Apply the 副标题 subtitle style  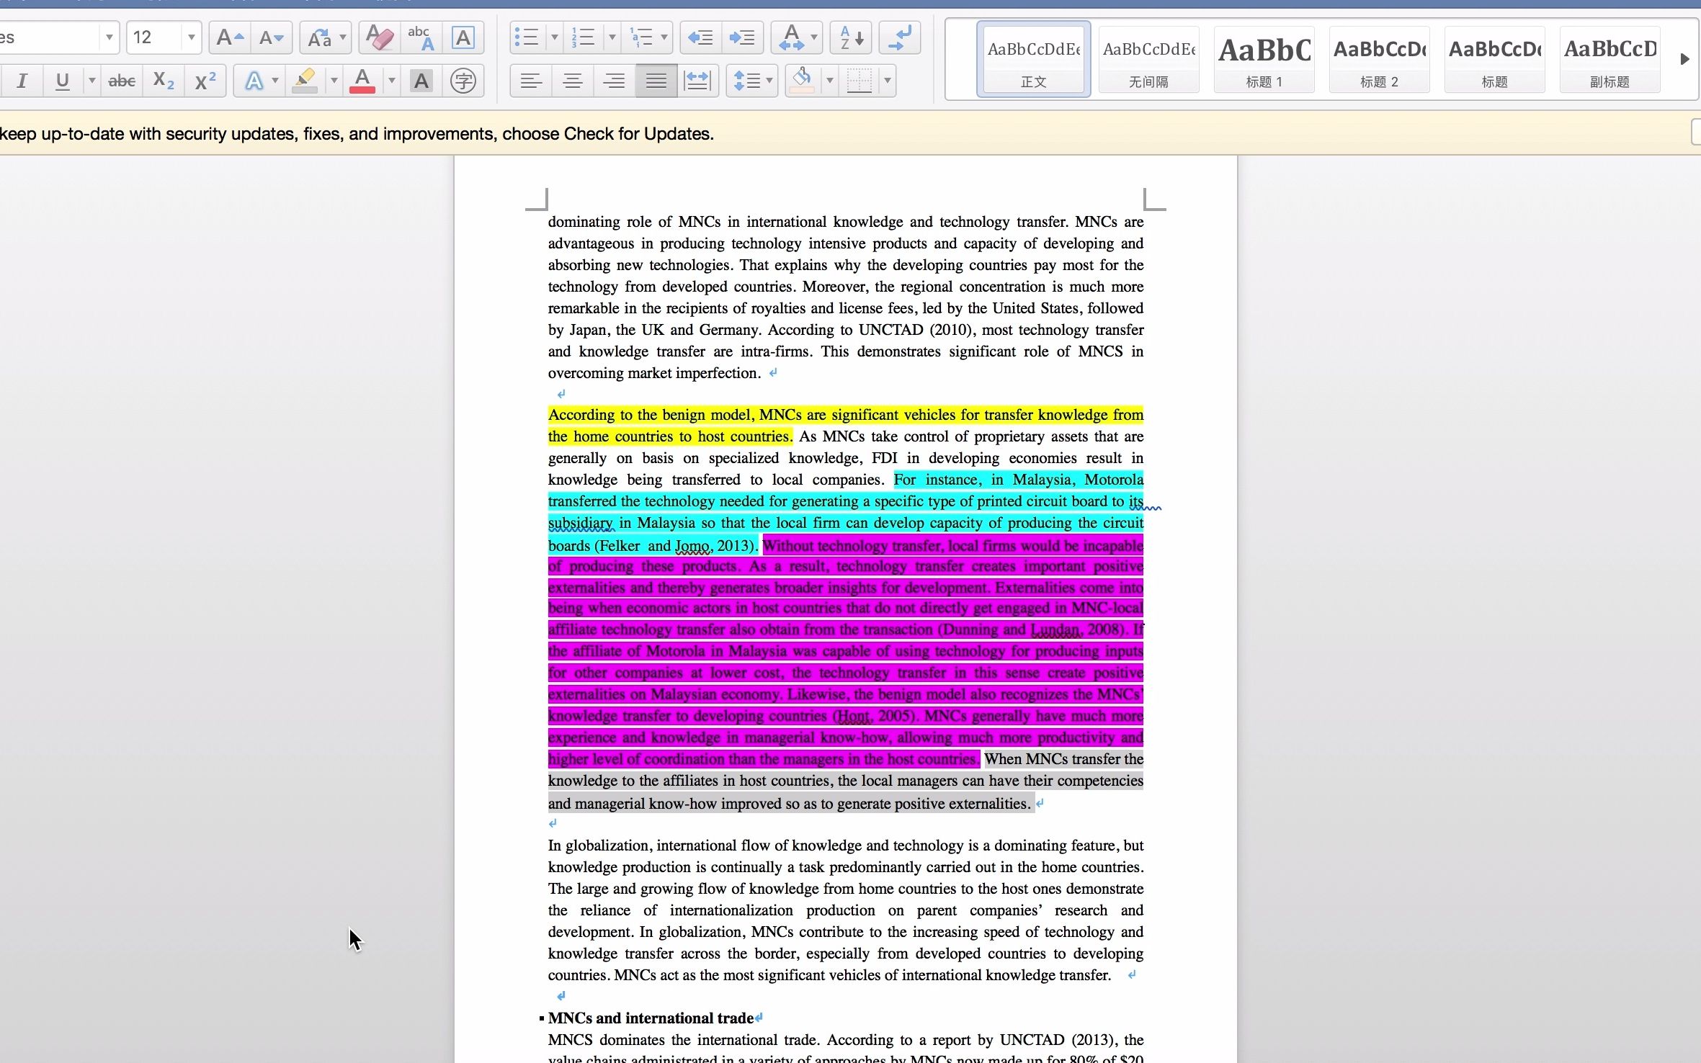click(x=1610, y=59)
